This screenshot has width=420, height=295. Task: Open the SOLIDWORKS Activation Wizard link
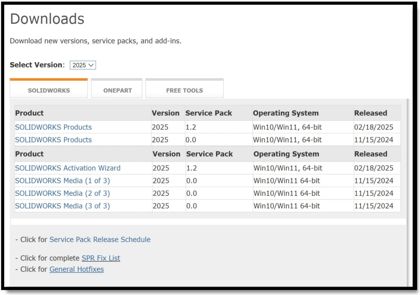click(x=68, y=168)
